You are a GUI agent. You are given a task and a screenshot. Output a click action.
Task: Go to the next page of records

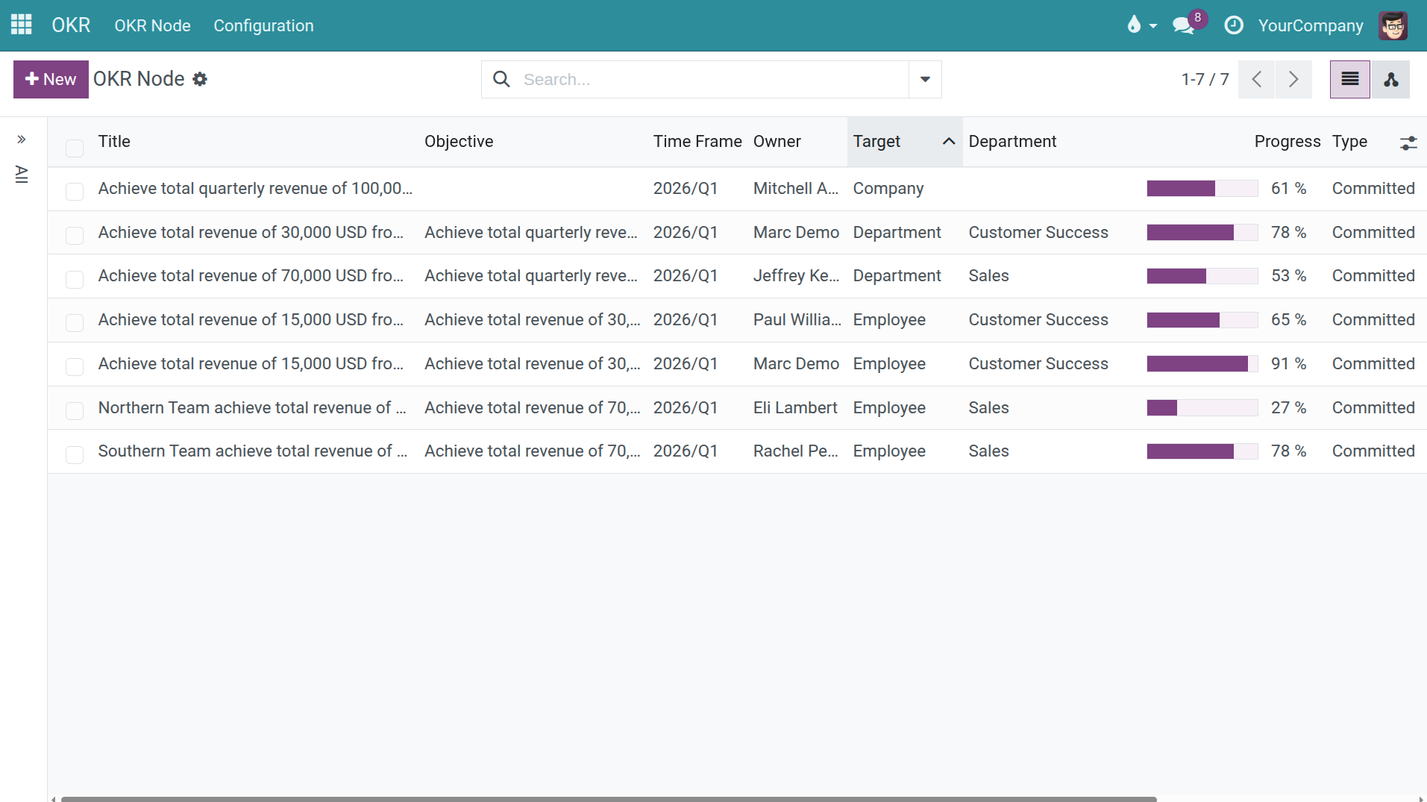point(1293,79)
